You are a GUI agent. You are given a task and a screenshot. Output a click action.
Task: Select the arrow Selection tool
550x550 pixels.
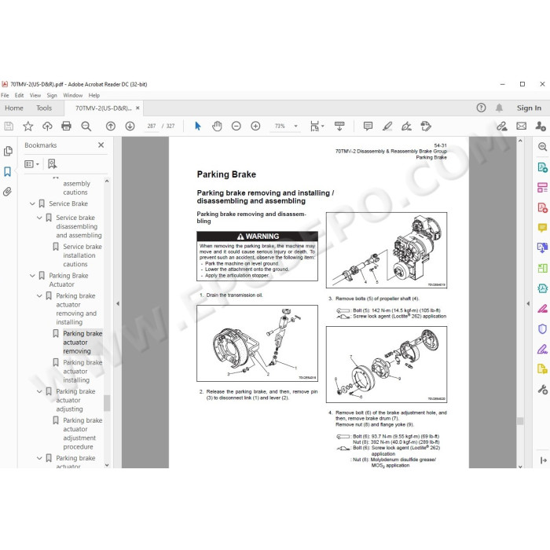click(x=198, y=126)
